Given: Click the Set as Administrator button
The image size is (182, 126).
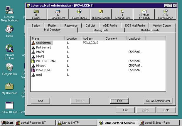Looking at the screenshot, I should [158, 101].
